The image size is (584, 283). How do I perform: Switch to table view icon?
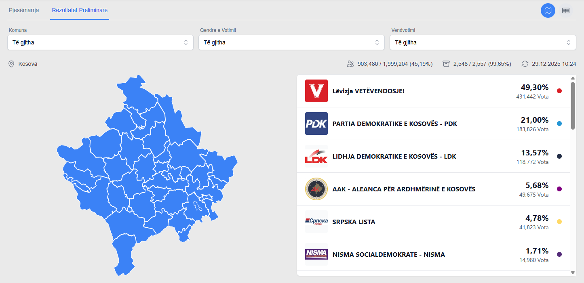point(566,10)
